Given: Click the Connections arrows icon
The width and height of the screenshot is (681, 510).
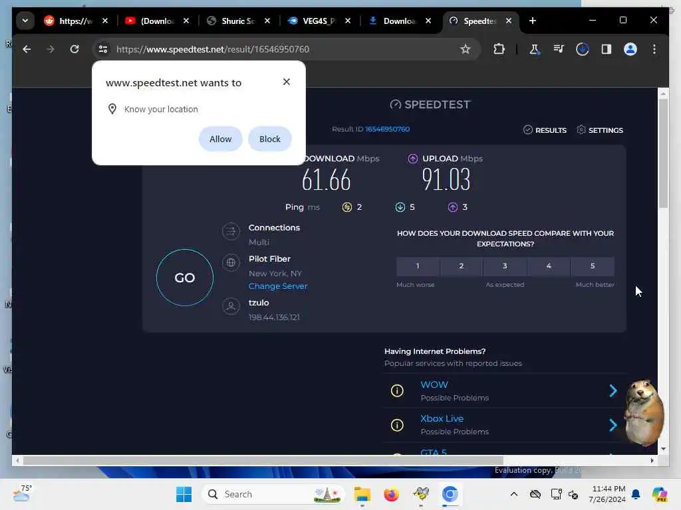Looking at the screenshot, I should (x=231, y=232).
